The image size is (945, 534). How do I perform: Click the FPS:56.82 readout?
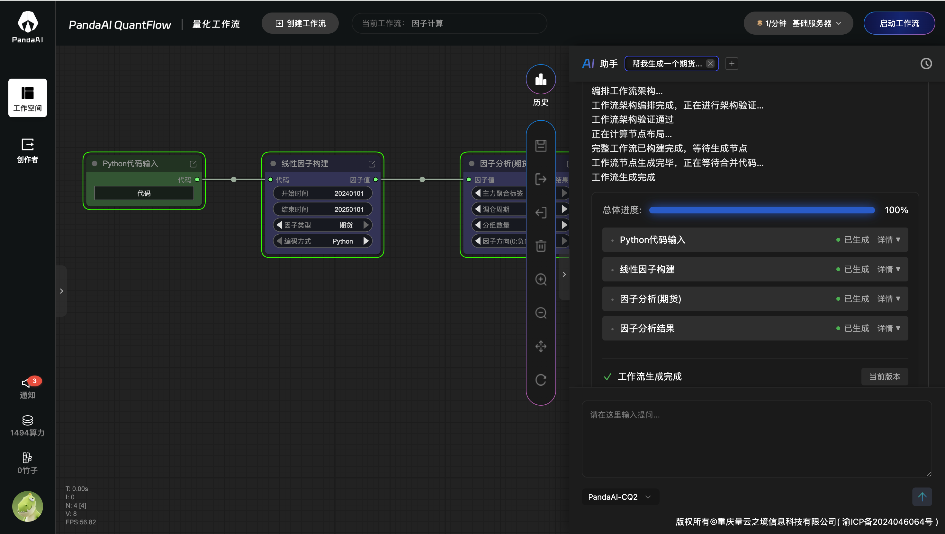(x=81, y=522)
